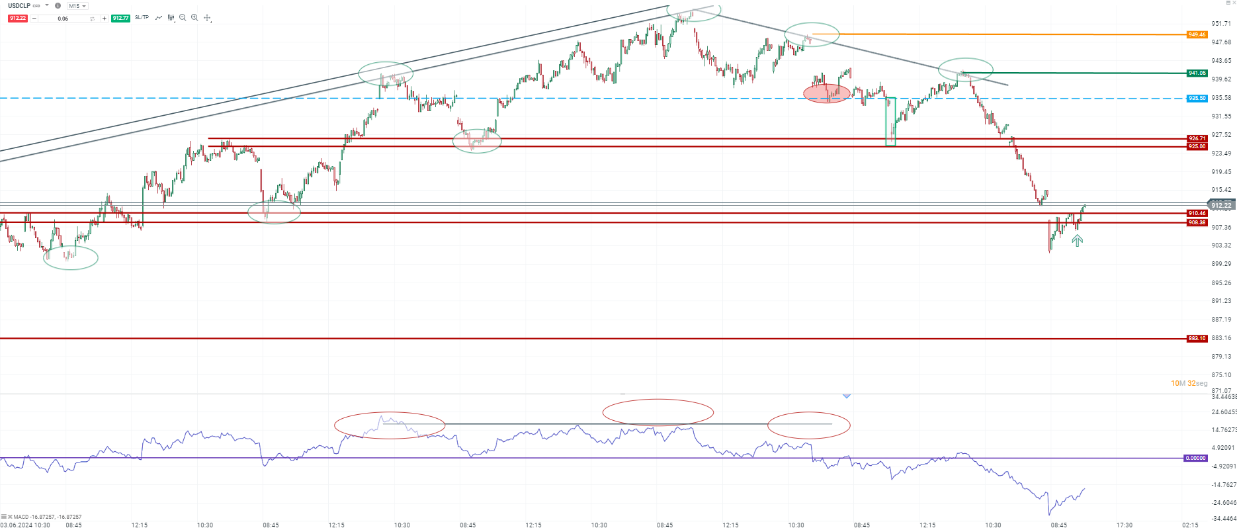Screen dimensions: 1237x528
Task: Select the crosshair cursor tool
Action: coord(207,18)
